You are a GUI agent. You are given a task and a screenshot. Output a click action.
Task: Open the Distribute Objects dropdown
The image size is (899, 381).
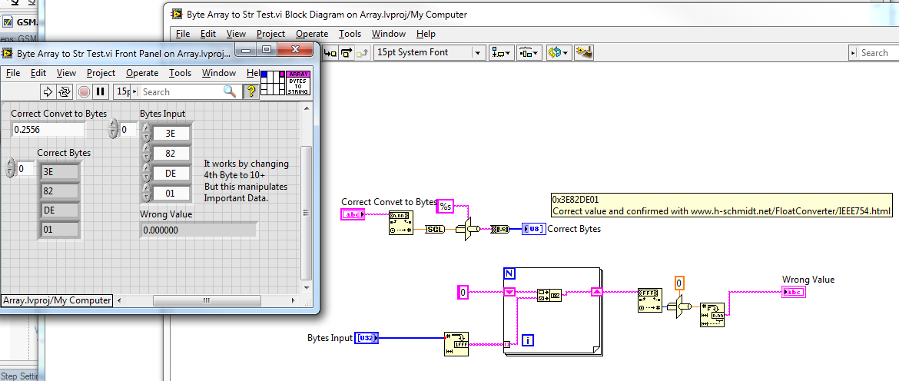click(529, 53)
